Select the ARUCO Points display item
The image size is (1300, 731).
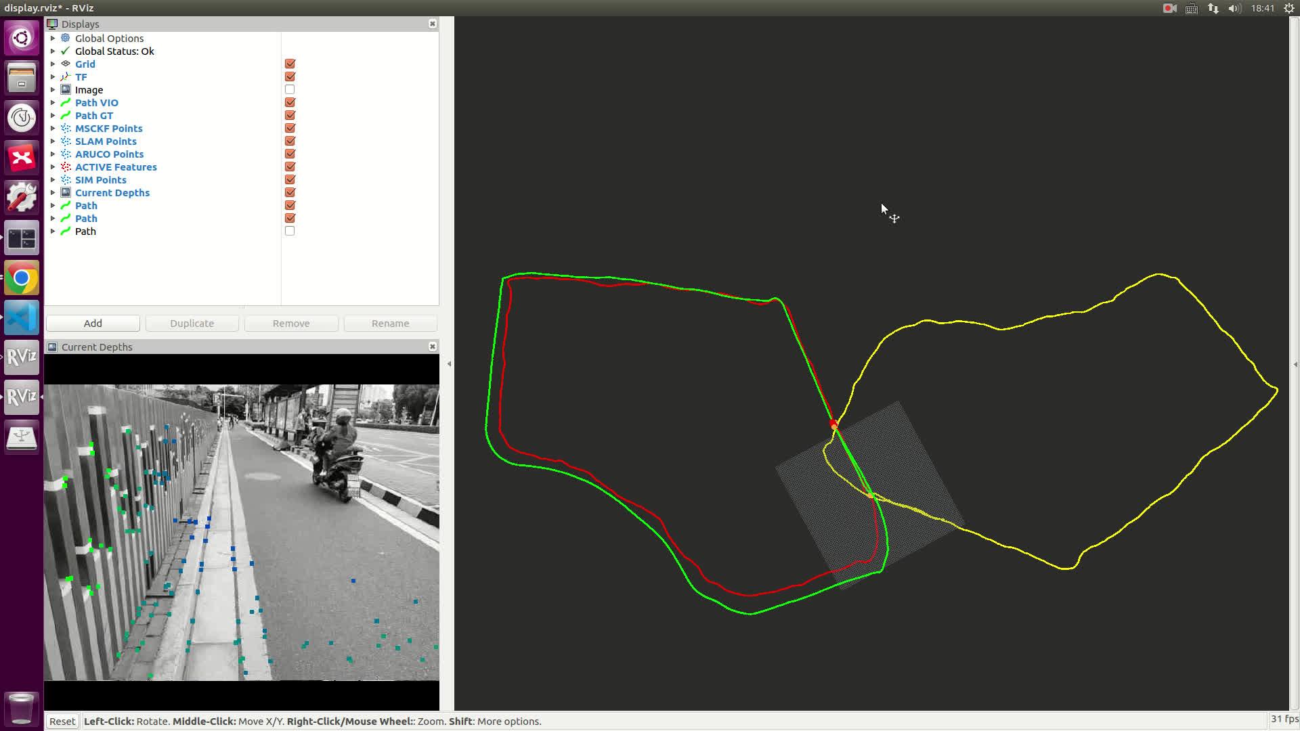coord(109,154)
